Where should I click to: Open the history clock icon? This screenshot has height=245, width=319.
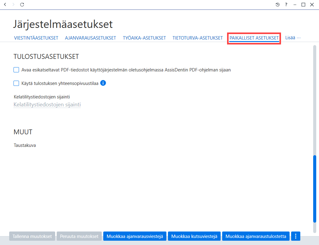[278, 5]
